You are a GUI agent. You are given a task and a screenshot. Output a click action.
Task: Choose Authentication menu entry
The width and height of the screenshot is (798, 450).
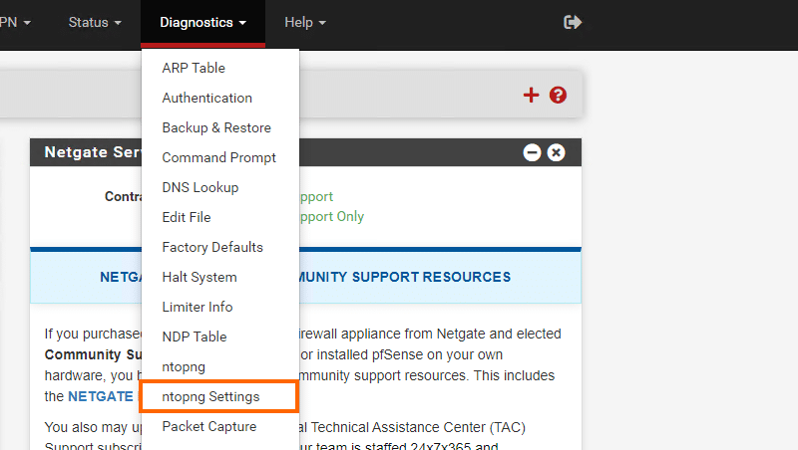pyautogui.click(x=207, y=98)
